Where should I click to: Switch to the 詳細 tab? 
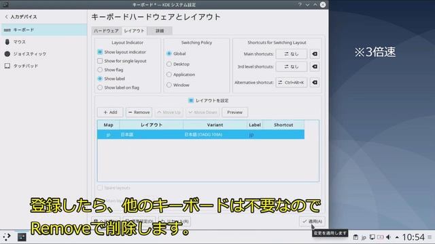[x=160, y=30]
